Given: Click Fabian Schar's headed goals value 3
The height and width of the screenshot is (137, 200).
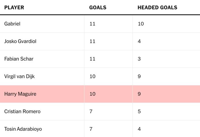Looking at the screenshot, I should point(139,59).
